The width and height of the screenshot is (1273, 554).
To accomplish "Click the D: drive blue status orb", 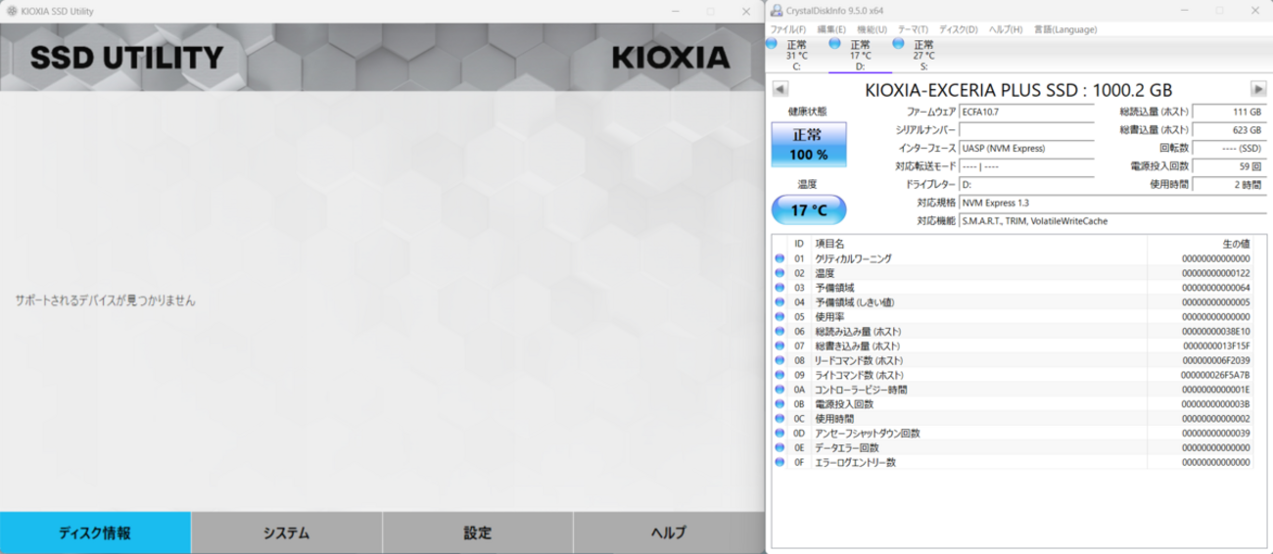I will coord(835,44).
